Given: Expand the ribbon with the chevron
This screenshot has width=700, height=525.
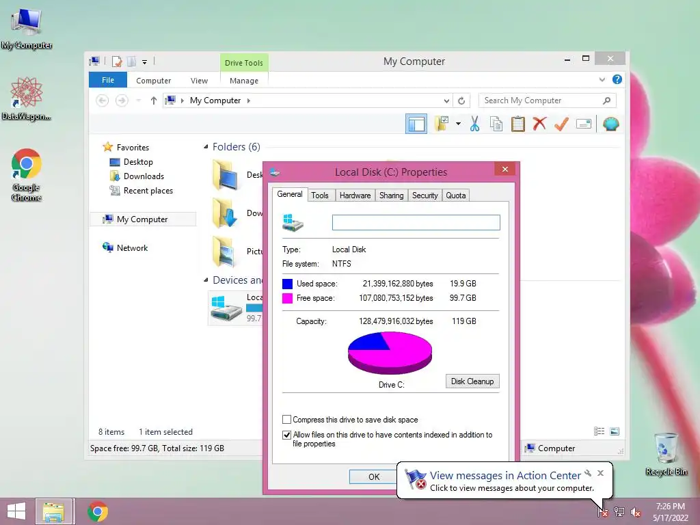Looking at the screenshot, I should tap(602, 79).
